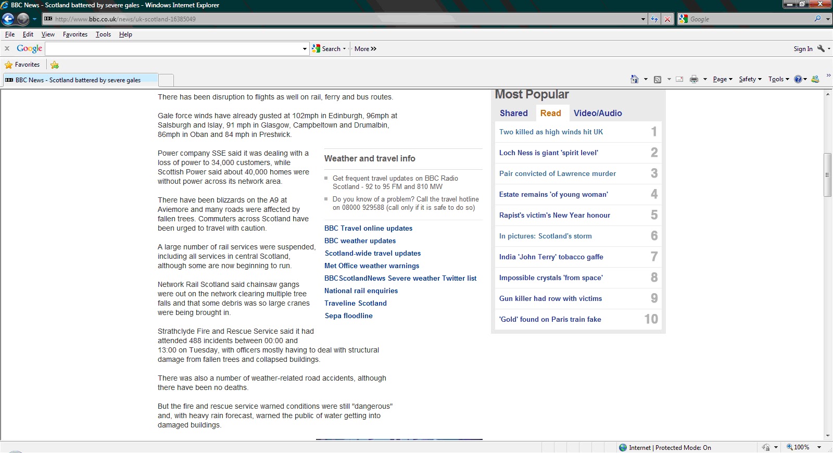Screen dimensions: 833x453
Task: Open the Help menu in menu bar
Action: [x=125, y=34]
